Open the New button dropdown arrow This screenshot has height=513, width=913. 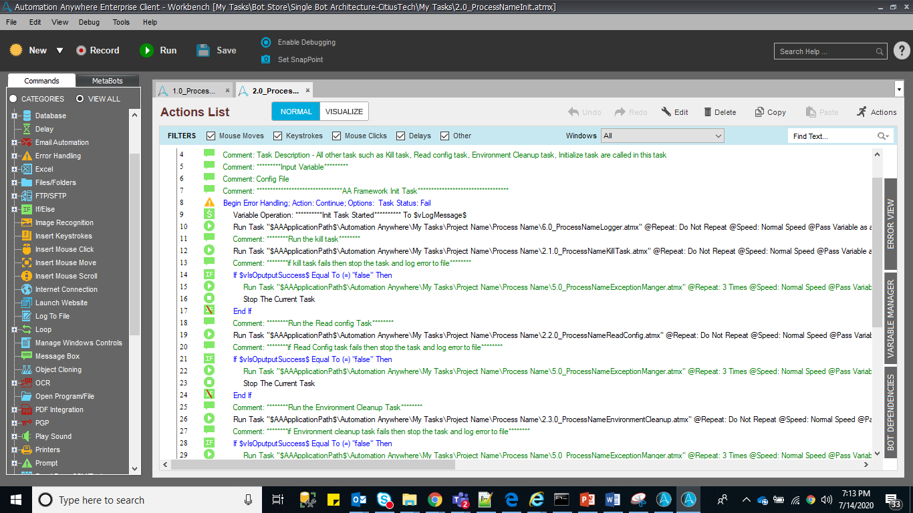click(x=59, y=50)
